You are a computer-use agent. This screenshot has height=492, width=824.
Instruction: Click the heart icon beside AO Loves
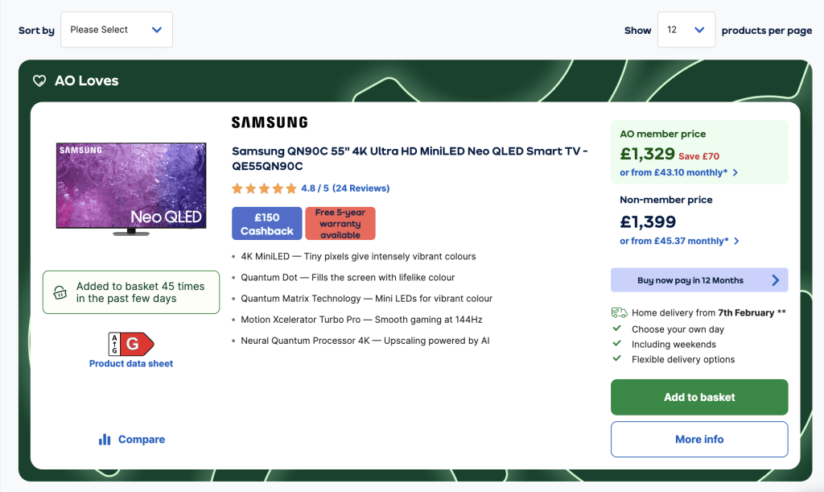coord(39,81)
